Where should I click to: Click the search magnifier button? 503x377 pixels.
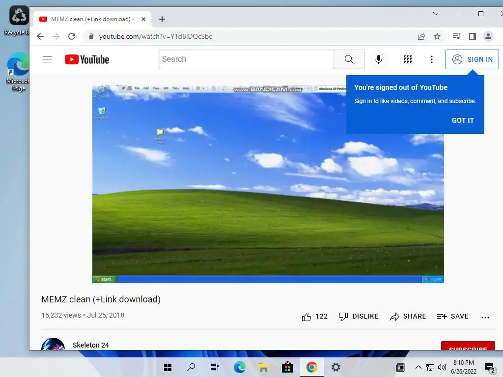click(349, 59)
